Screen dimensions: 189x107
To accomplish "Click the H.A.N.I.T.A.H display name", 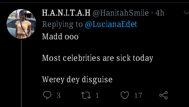I will pyautogui.click(x=66, y=13).
